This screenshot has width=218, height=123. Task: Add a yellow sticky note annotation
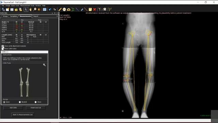[90, 9]
